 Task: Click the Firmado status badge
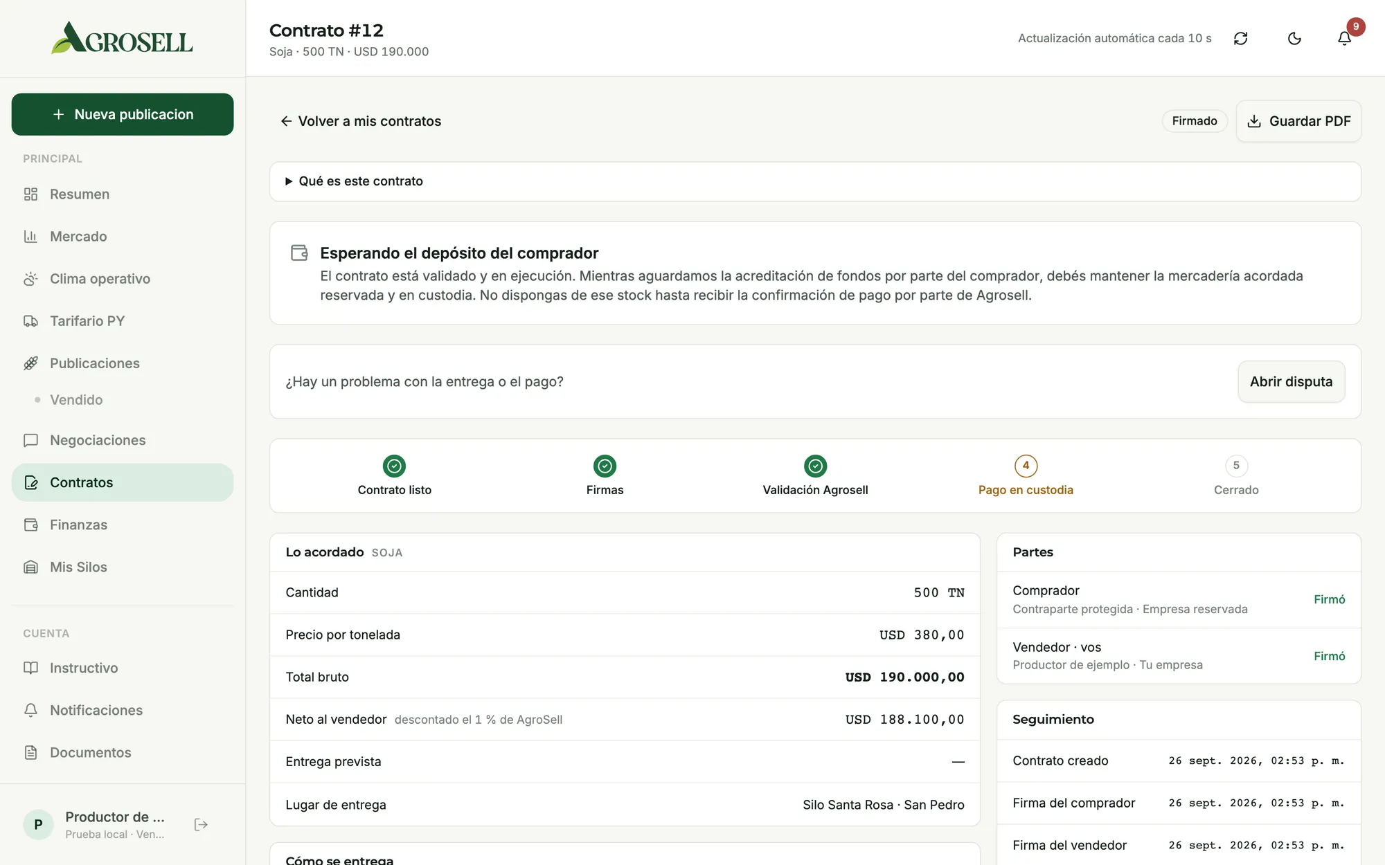click(x=1194, y=121)
